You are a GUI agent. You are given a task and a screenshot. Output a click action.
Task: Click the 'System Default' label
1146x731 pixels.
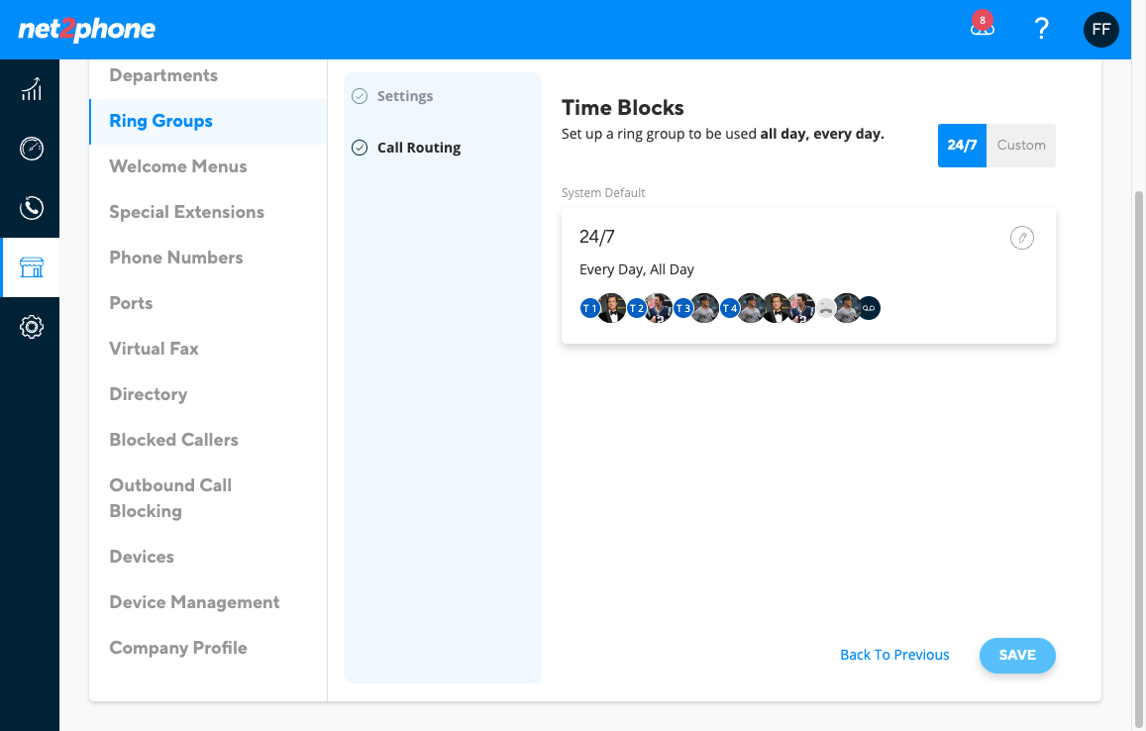[x=603, y=193]
